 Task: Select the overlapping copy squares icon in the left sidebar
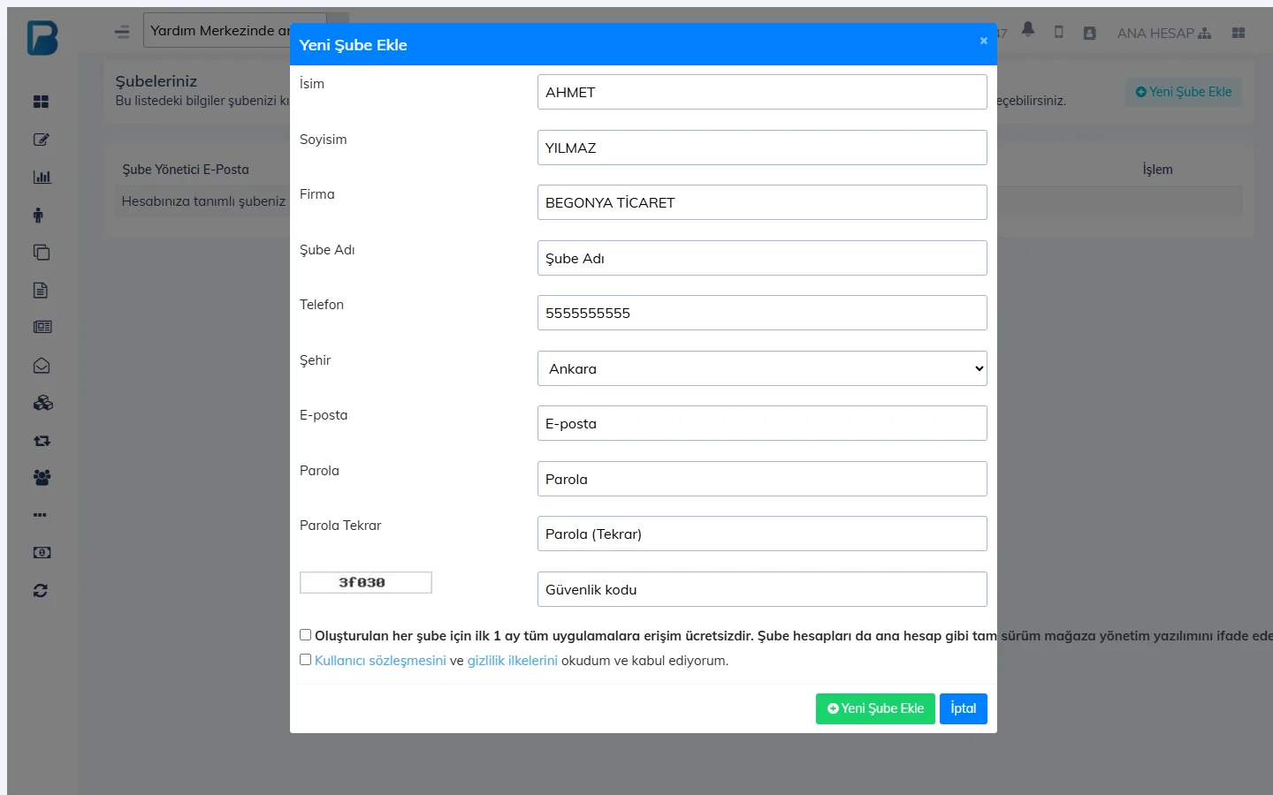click(42, 253)
